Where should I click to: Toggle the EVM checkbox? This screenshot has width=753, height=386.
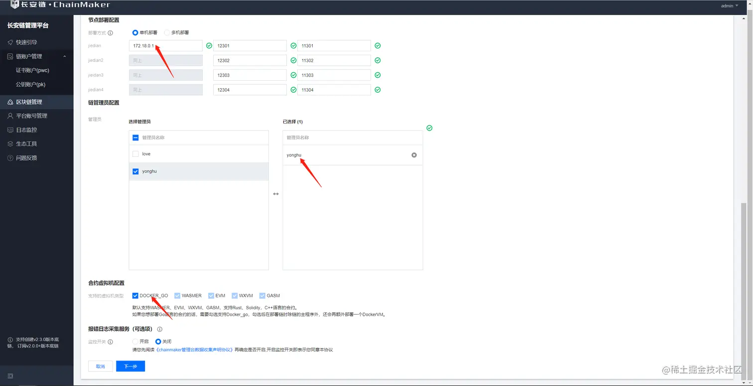pyautogui.click(x=211, y=296)
